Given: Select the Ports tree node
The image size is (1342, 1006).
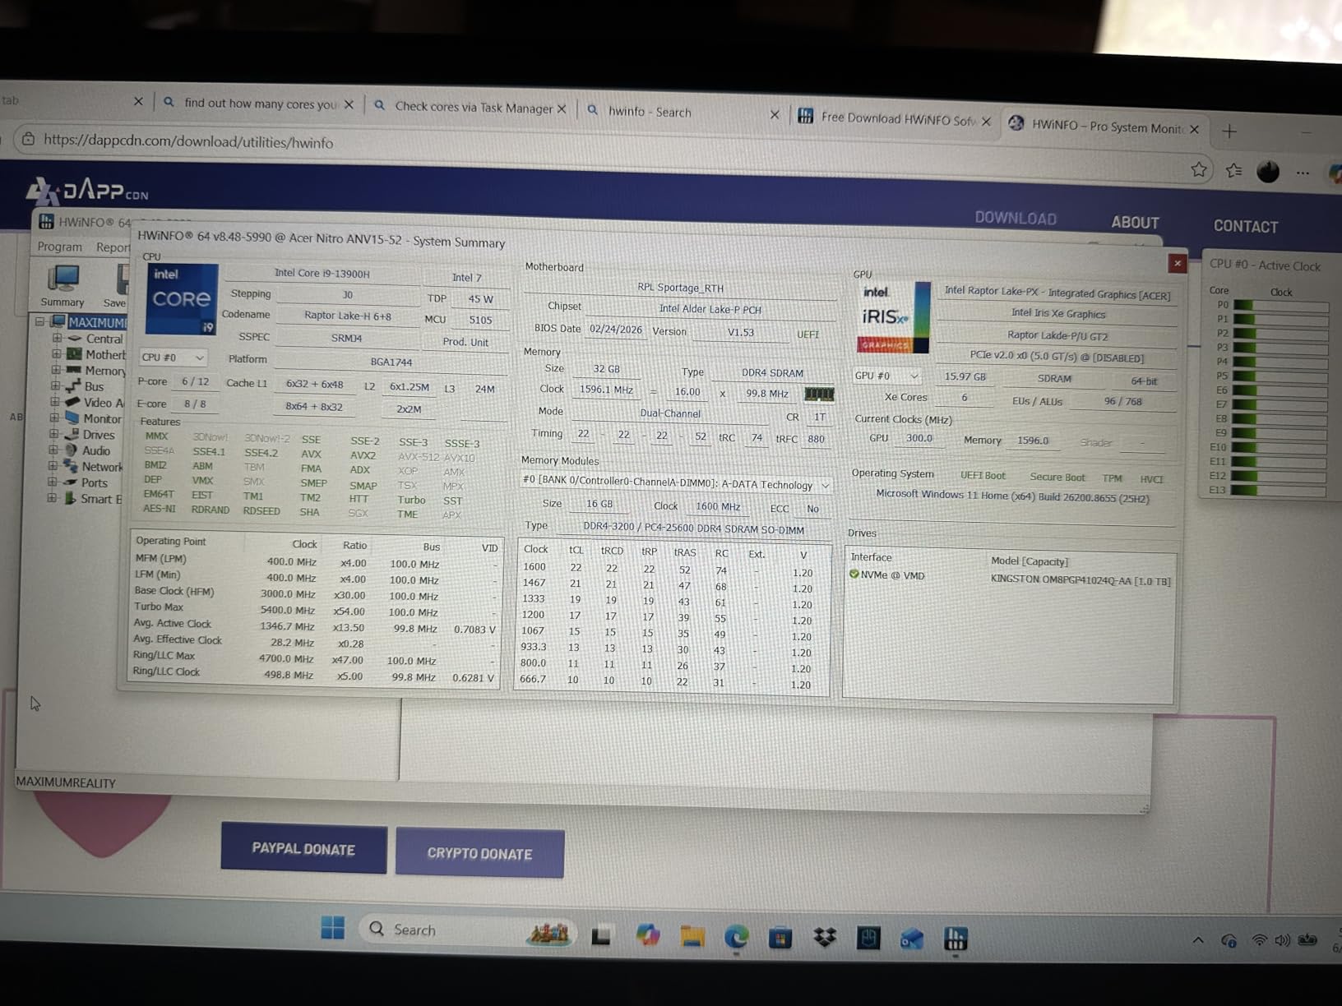Looking at the screenshot, I should click(86, 482).
